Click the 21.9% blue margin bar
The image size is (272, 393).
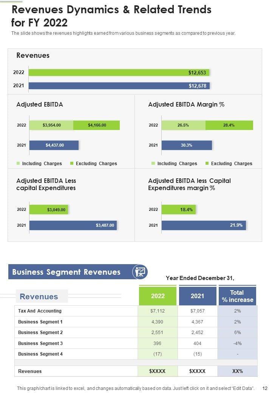[x=204, y=226]
